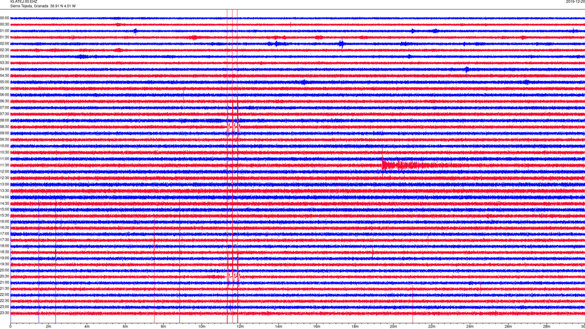585x329 pixels.
Task: Select the 22:00 trace time label
Action: (x=5, y=295)
